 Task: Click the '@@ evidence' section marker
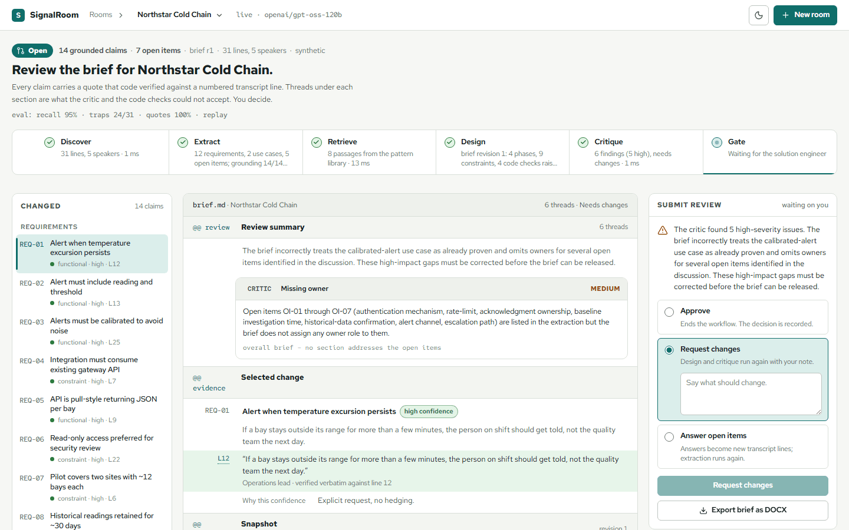pos(209,383)
